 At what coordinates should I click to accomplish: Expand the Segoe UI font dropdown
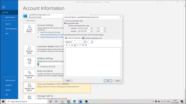pyautogui.click(x=85, y=42)
